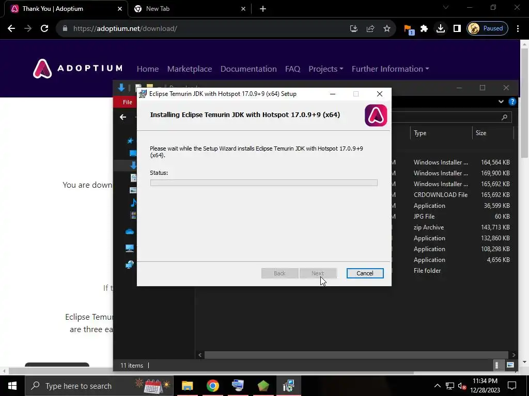This screenshot has width=529, height=396.
Task: Click the muted volume tray icon
Action: [462, 386]
